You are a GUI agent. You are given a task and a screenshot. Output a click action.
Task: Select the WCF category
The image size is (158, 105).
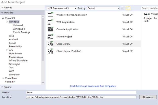pyautogui.click(x=12, y=71)
